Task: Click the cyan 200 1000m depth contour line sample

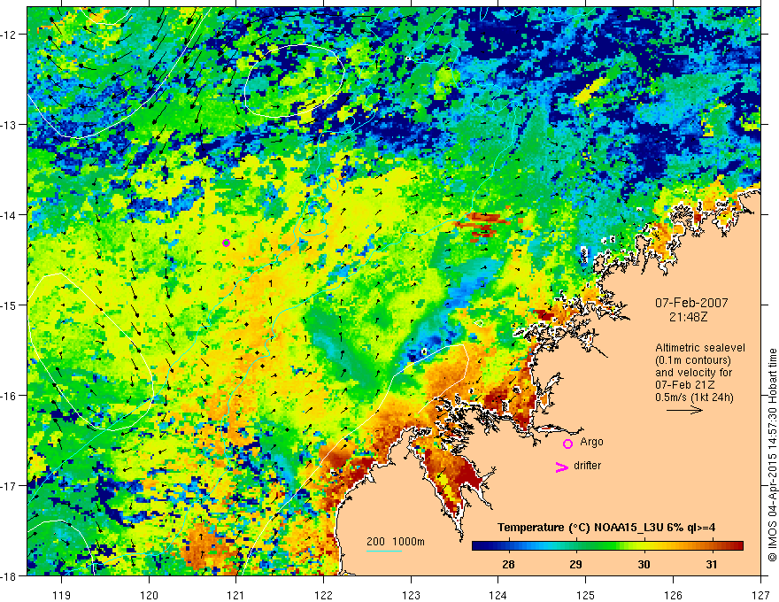Action: 384,551
